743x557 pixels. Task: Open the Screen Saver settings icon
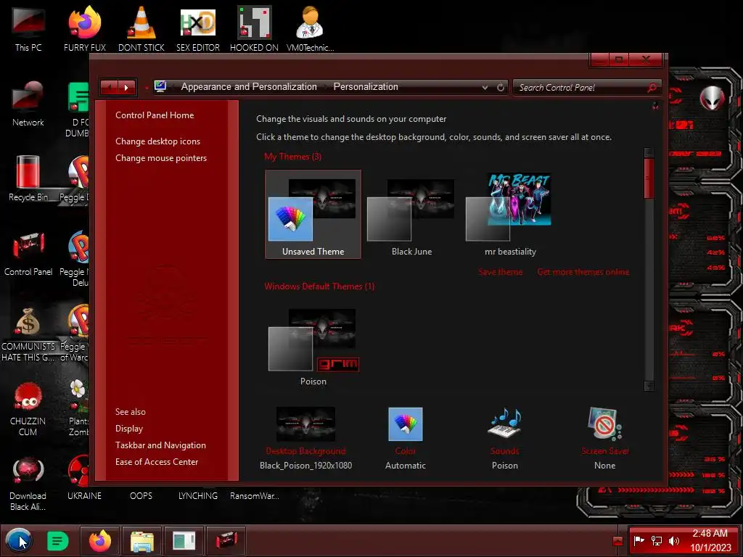604,424
